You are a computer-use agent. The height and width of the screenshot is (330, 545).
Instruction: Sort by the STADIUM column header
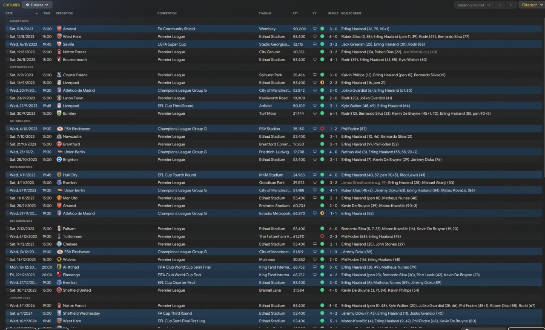click(264, 13)
